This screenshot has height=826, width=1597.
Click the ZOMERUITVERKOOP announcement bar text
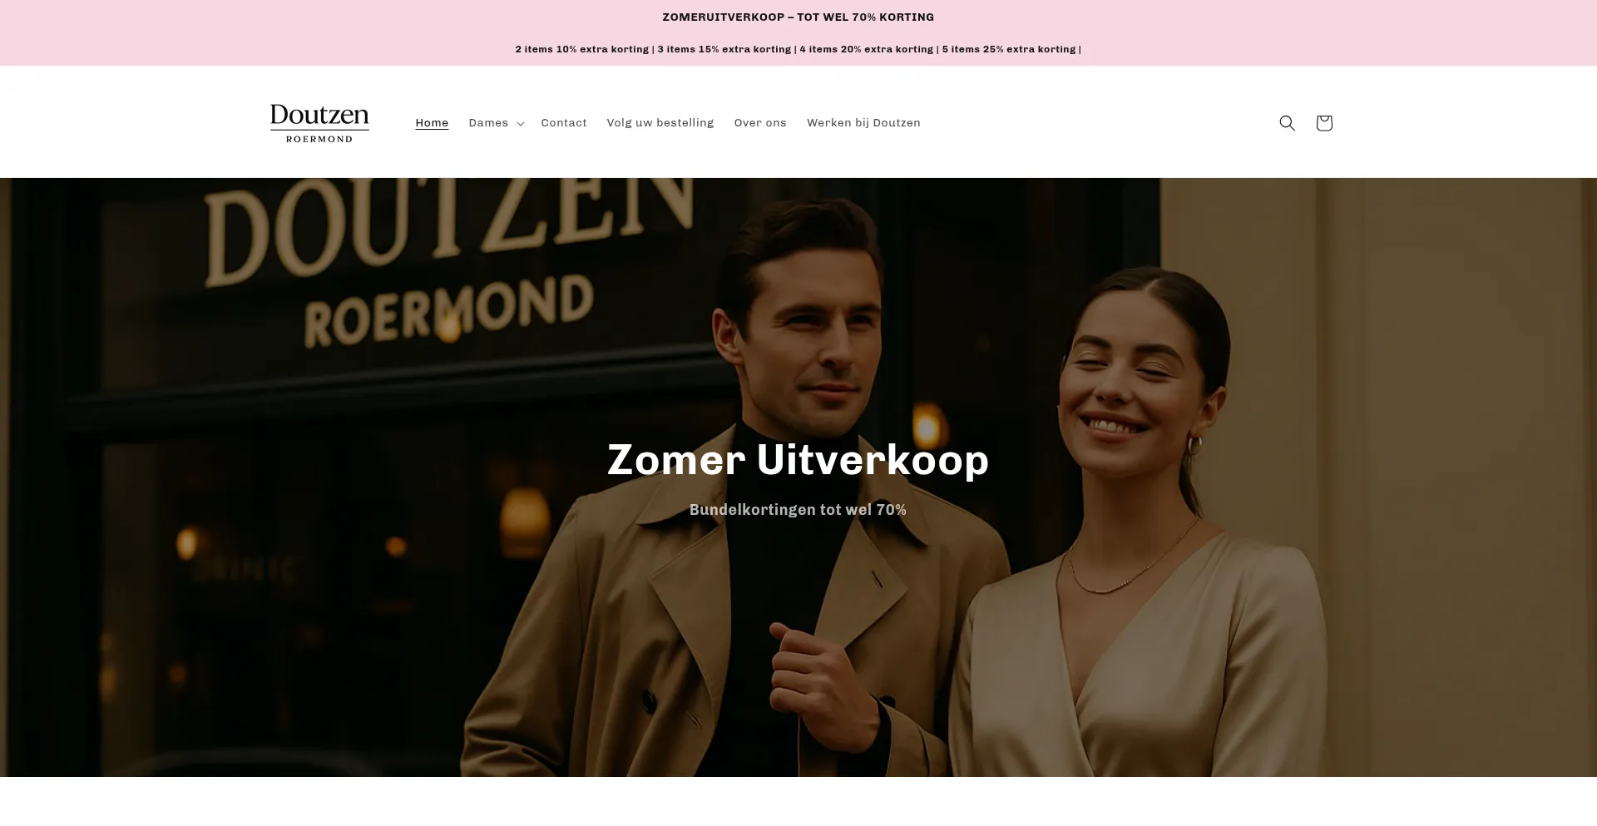pyautogui.click(x=798, y=17)
